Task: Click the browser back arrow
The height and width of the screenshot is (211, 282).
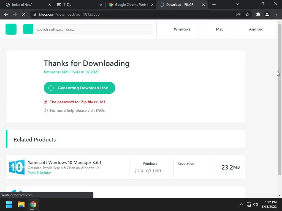Action: 6,14
